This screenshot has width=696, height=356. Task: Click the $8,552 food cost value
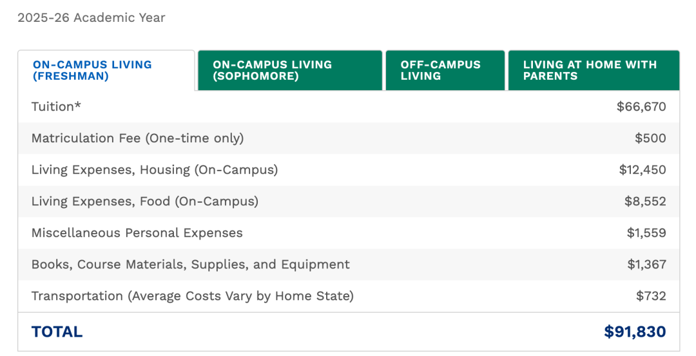point(645,201)
